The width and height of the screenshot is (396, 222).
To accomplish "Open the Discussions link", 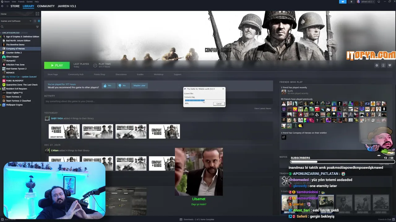I will pyautogui.click(x=121, y=74).
